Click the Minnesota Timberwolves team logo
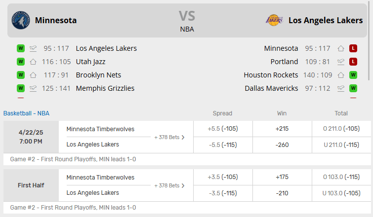Viewport: 373px width, 217px height. point(20,20)
